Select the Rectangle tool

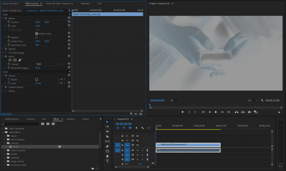pos(107,151)
